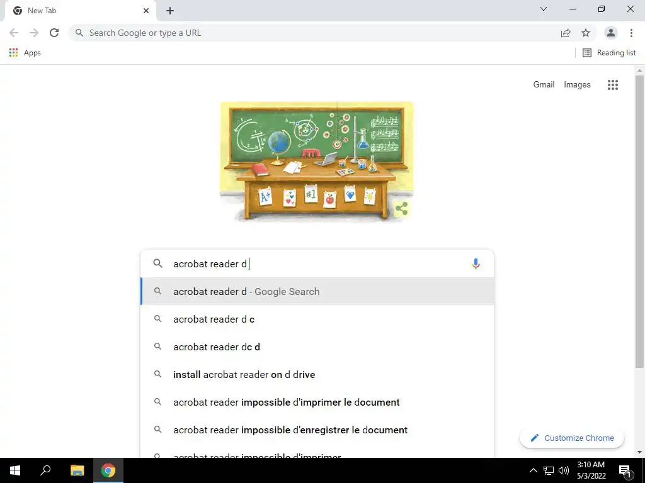
Task: Click the search icon beside 'install acrobat reader'
Action: click(x=157, y=374)
